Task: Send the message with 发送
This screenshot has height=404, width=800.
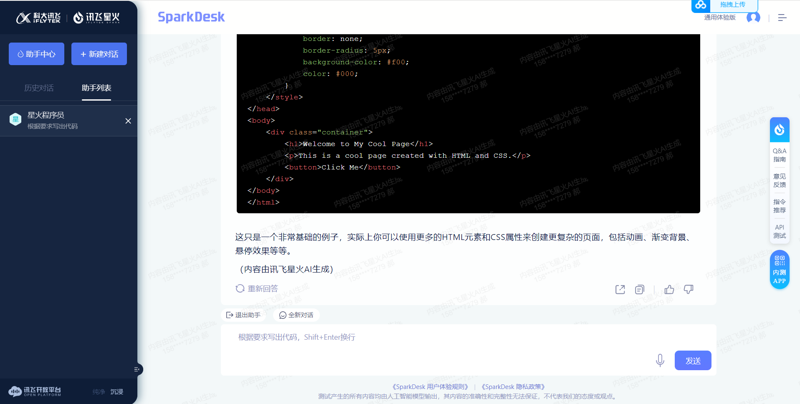Action: 693,361
